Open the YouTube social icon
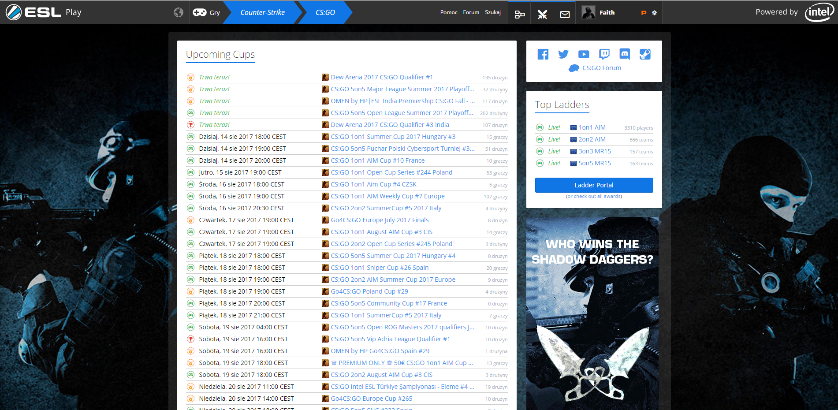Image resolution: width=838 pixels, height=410 pixels. [584, 54]
